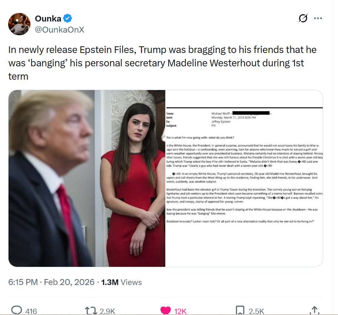Toggle the pink heart like icon
Viewport: 338px width, 315px height.
click(166, 310)
